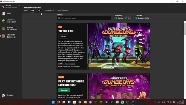This screenshot has height=105, width=186.
Task: Open Task View on taskbar
Action: click(64, 102)
